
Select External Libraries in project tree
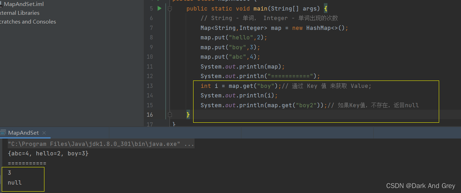pyautogui.click(x=20, y=13)
